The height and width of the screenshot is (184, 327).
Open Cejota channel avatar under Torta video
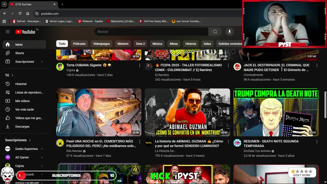[x=60, y=67]
